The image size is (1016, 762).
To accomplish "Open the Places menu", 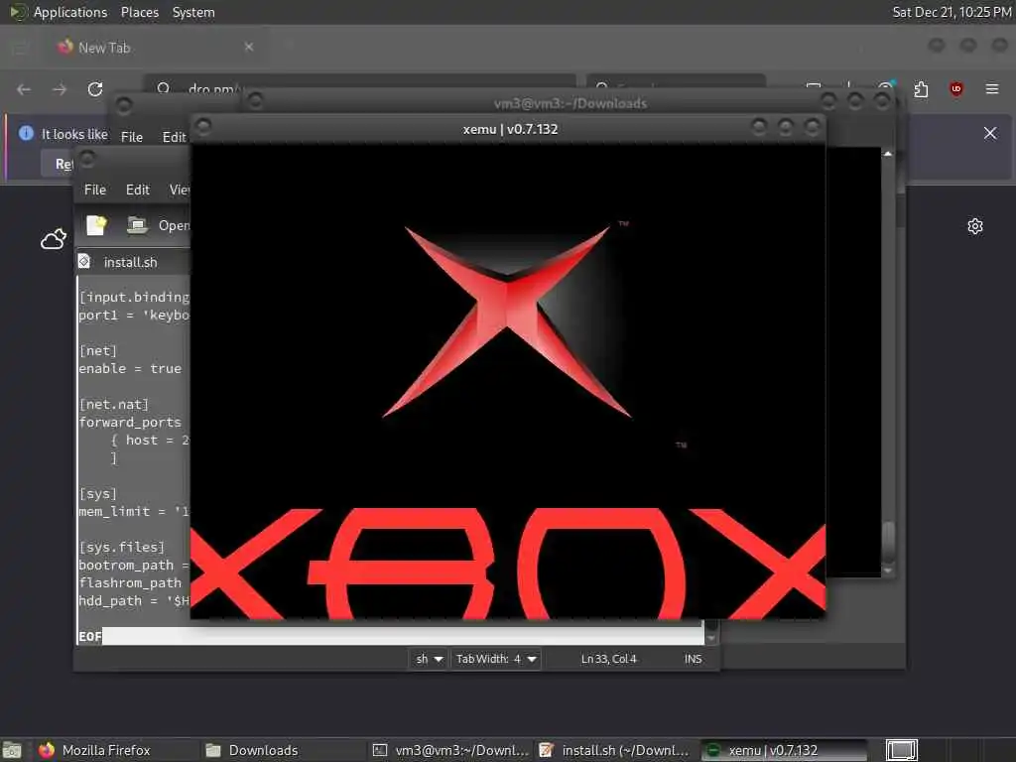I will tap(139, 12).
